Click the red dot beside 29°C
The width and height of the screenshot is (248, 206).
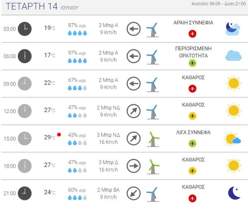(x=59, y=135)
